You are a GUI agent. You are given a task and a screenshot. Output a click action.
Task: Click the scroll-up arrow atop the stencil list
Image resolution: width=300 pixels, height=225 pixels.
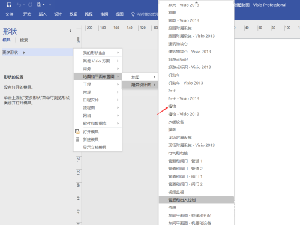(196, 2)
